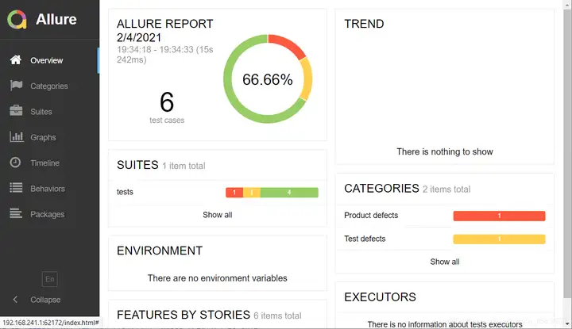Click the FEATURES BY STORIES heading
The image size is (572, 329).
click(x=184, y=315)
